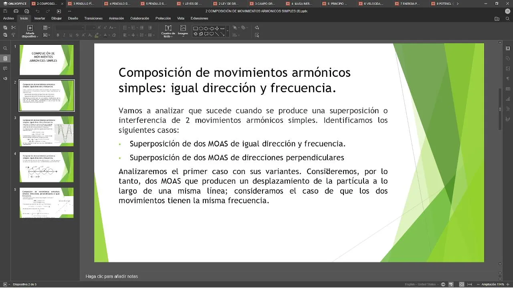Select slide 3 thumbnail
Image resolution: width=513 pixels, height=288 pixels.
46,131
